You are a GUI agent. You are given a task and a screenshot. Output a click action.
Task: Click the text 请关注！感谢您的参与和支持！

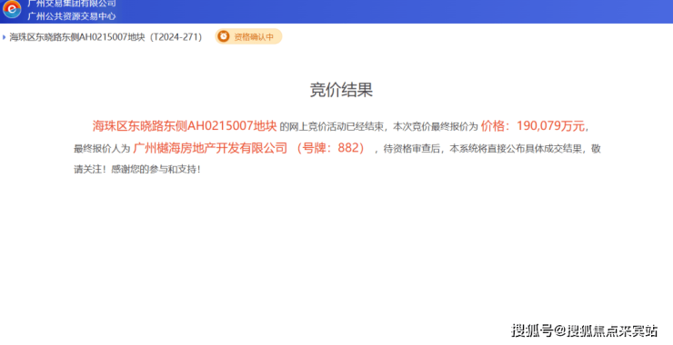[x=137, y=169]
